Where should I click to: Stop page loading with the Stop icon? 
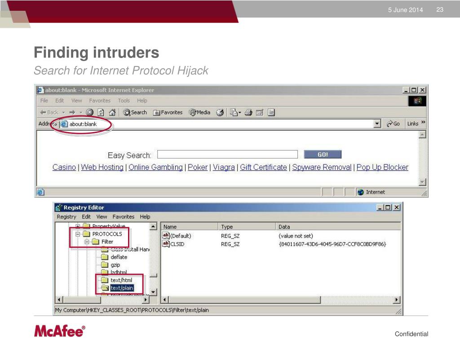pos(90,112)
